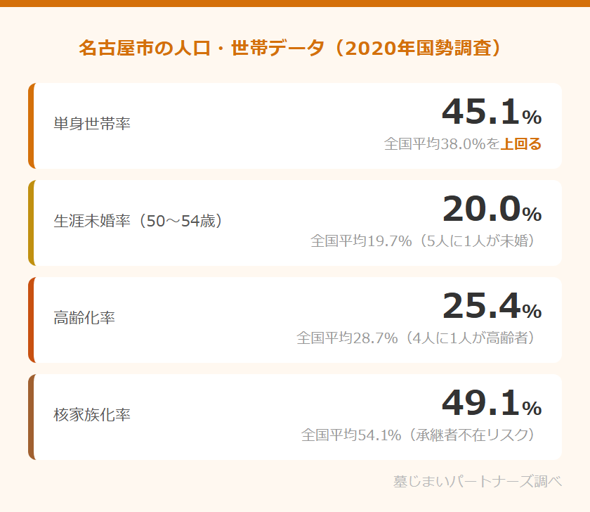Click the gold accent bar on 生涯未婚率 card
The height and width of the screenshot is (512, 590).
(31, 223)
